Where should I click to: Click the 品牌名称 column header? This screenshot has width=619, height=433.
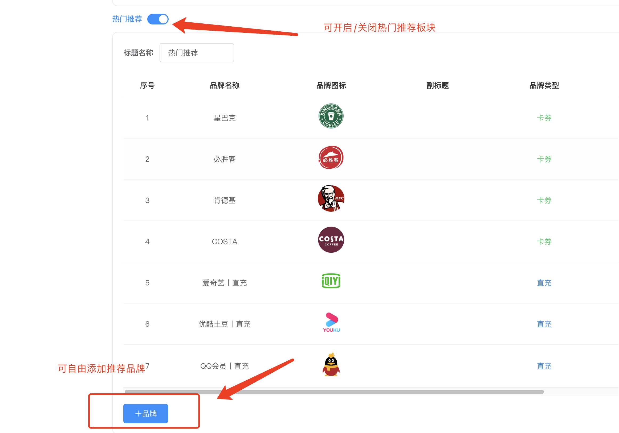[x=225, y=85]
